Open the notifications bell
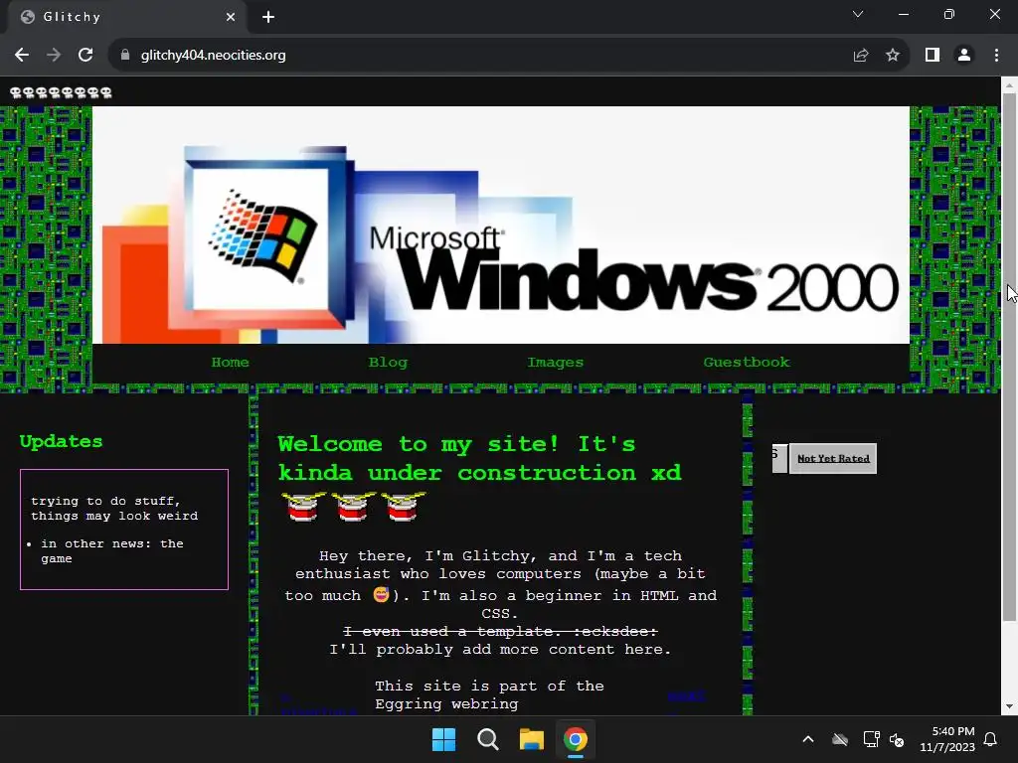The width and height of the screenshot is (1018, 763). (991, 739)
